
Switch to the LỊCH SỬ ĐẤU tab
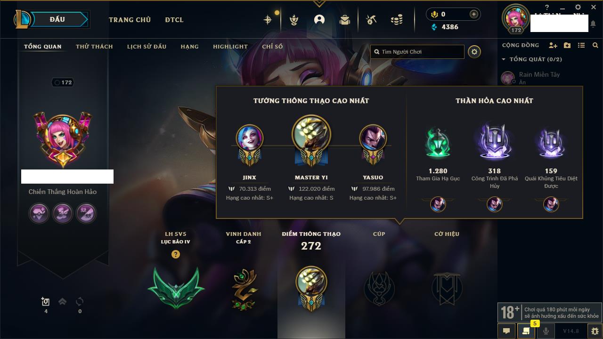(x=147, y=47)
